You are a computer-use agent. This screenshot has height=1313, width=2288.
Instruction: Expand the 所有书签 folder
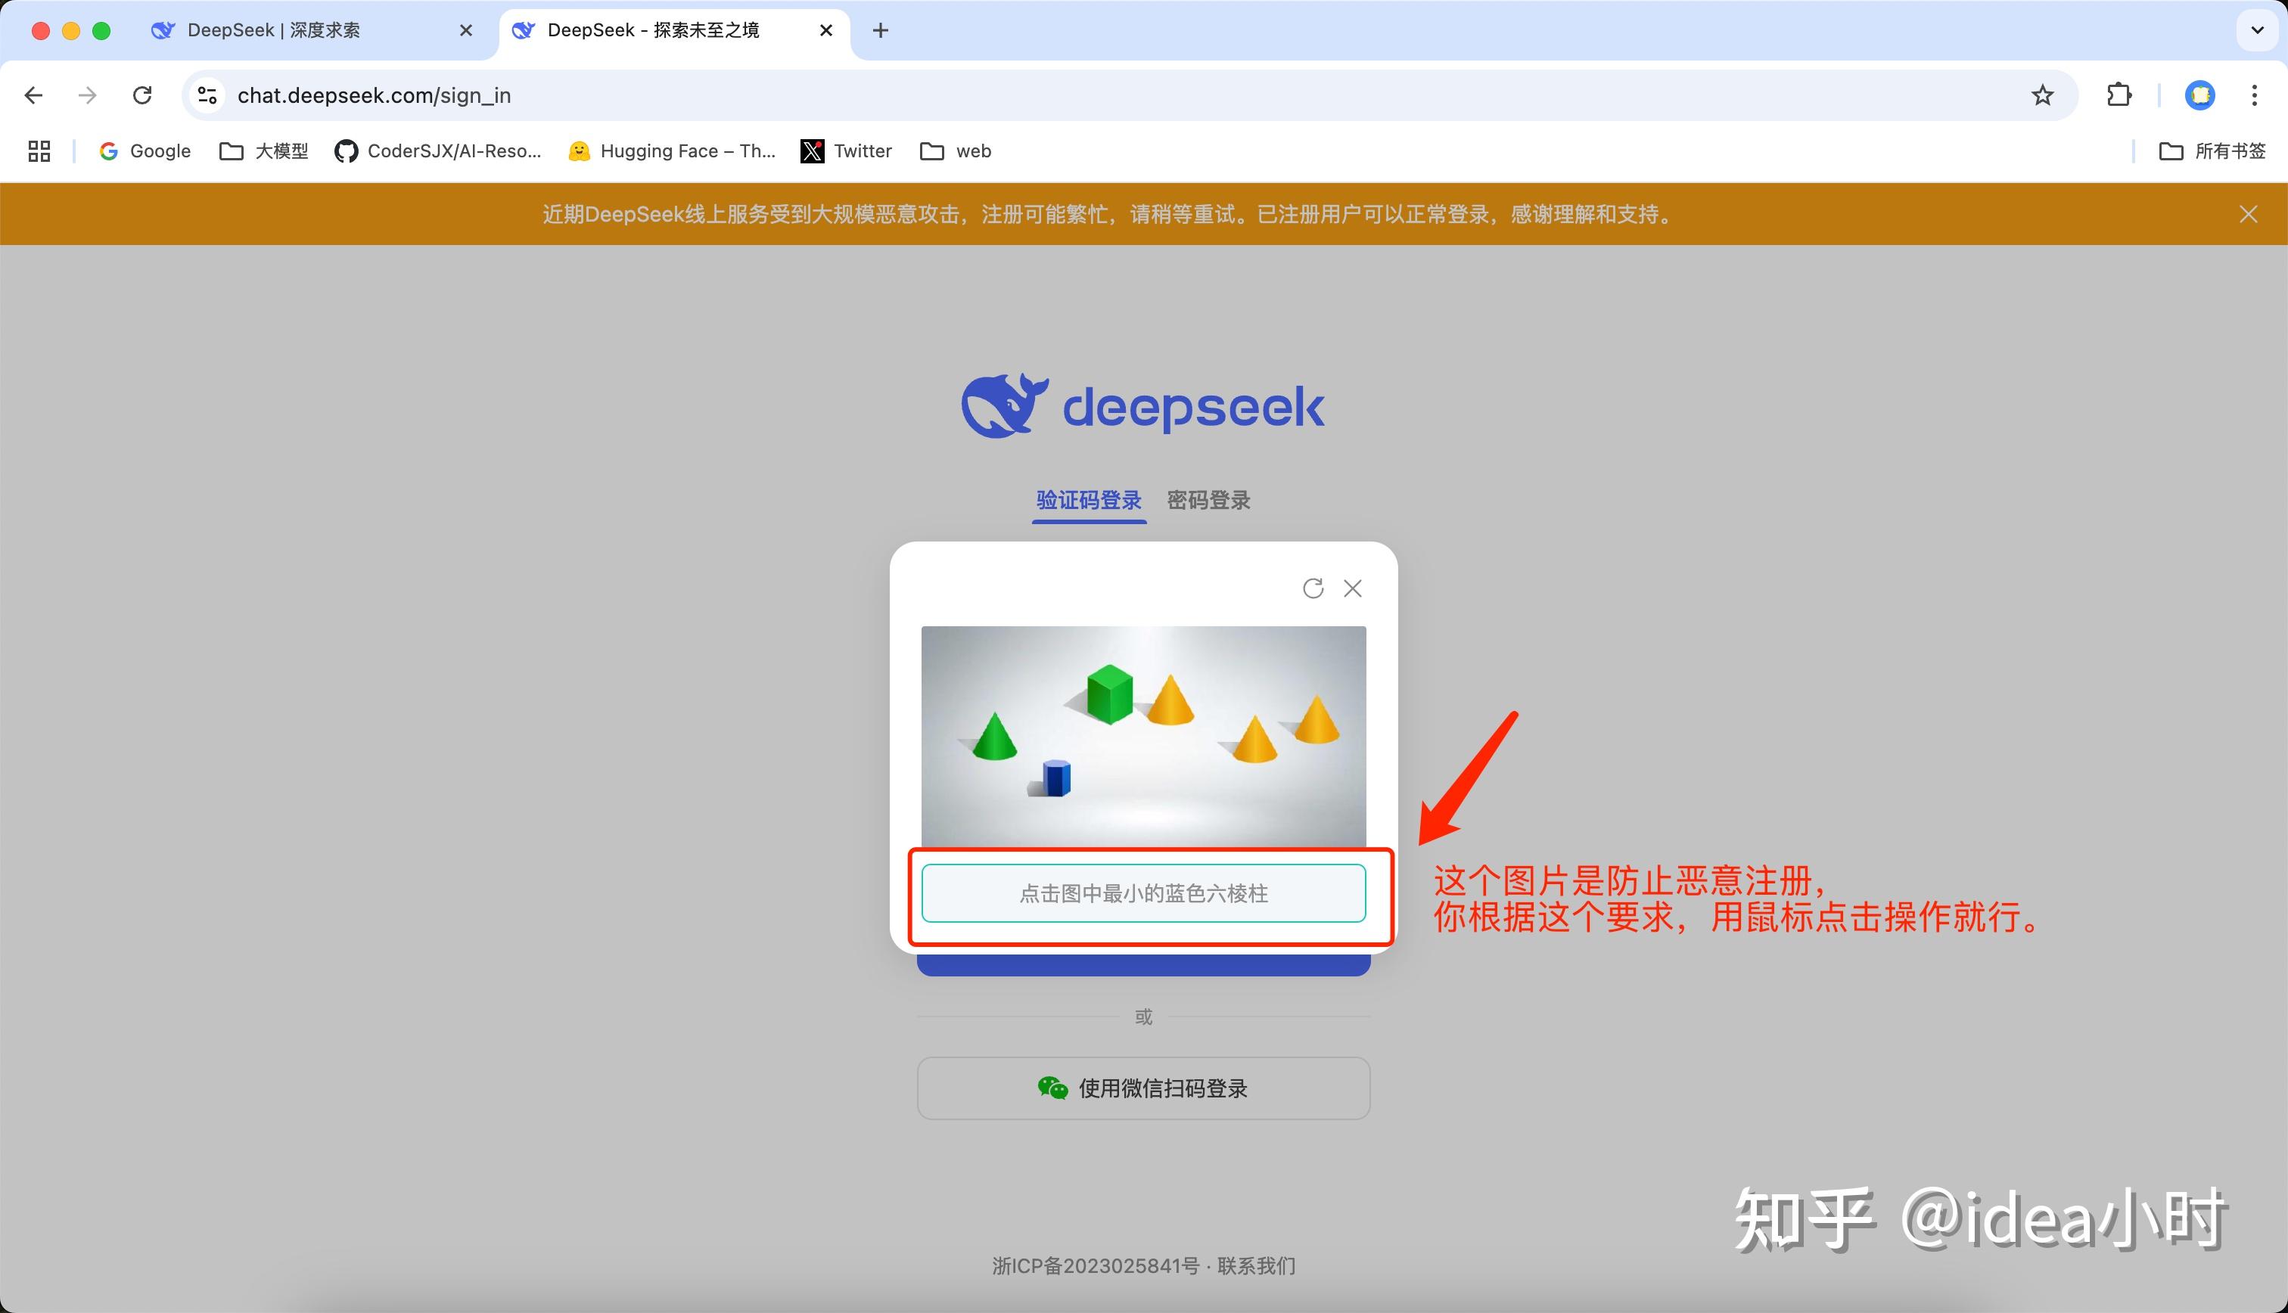[x=2212, y=151]
